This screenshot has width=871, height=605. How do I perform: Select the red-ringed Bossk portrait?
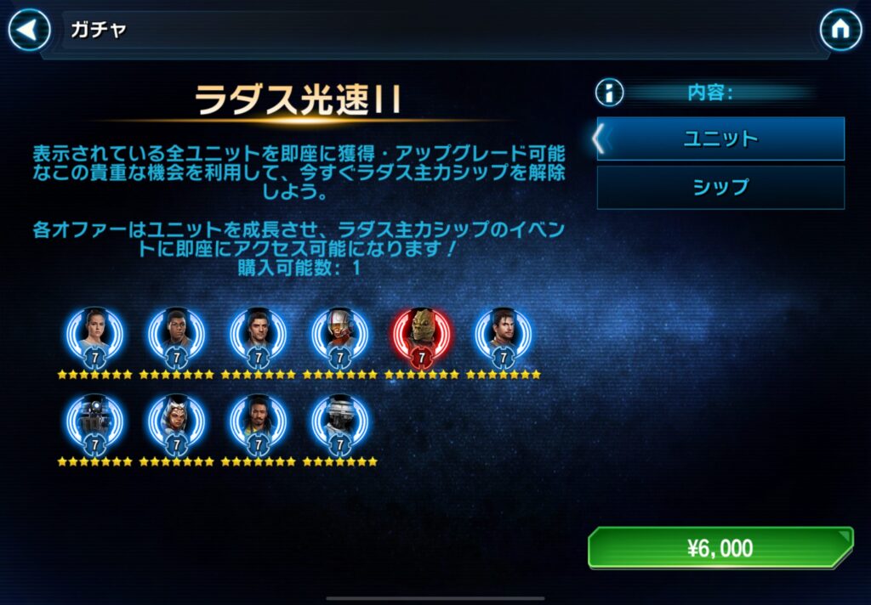pyautogui.click(x=422, y=336)
